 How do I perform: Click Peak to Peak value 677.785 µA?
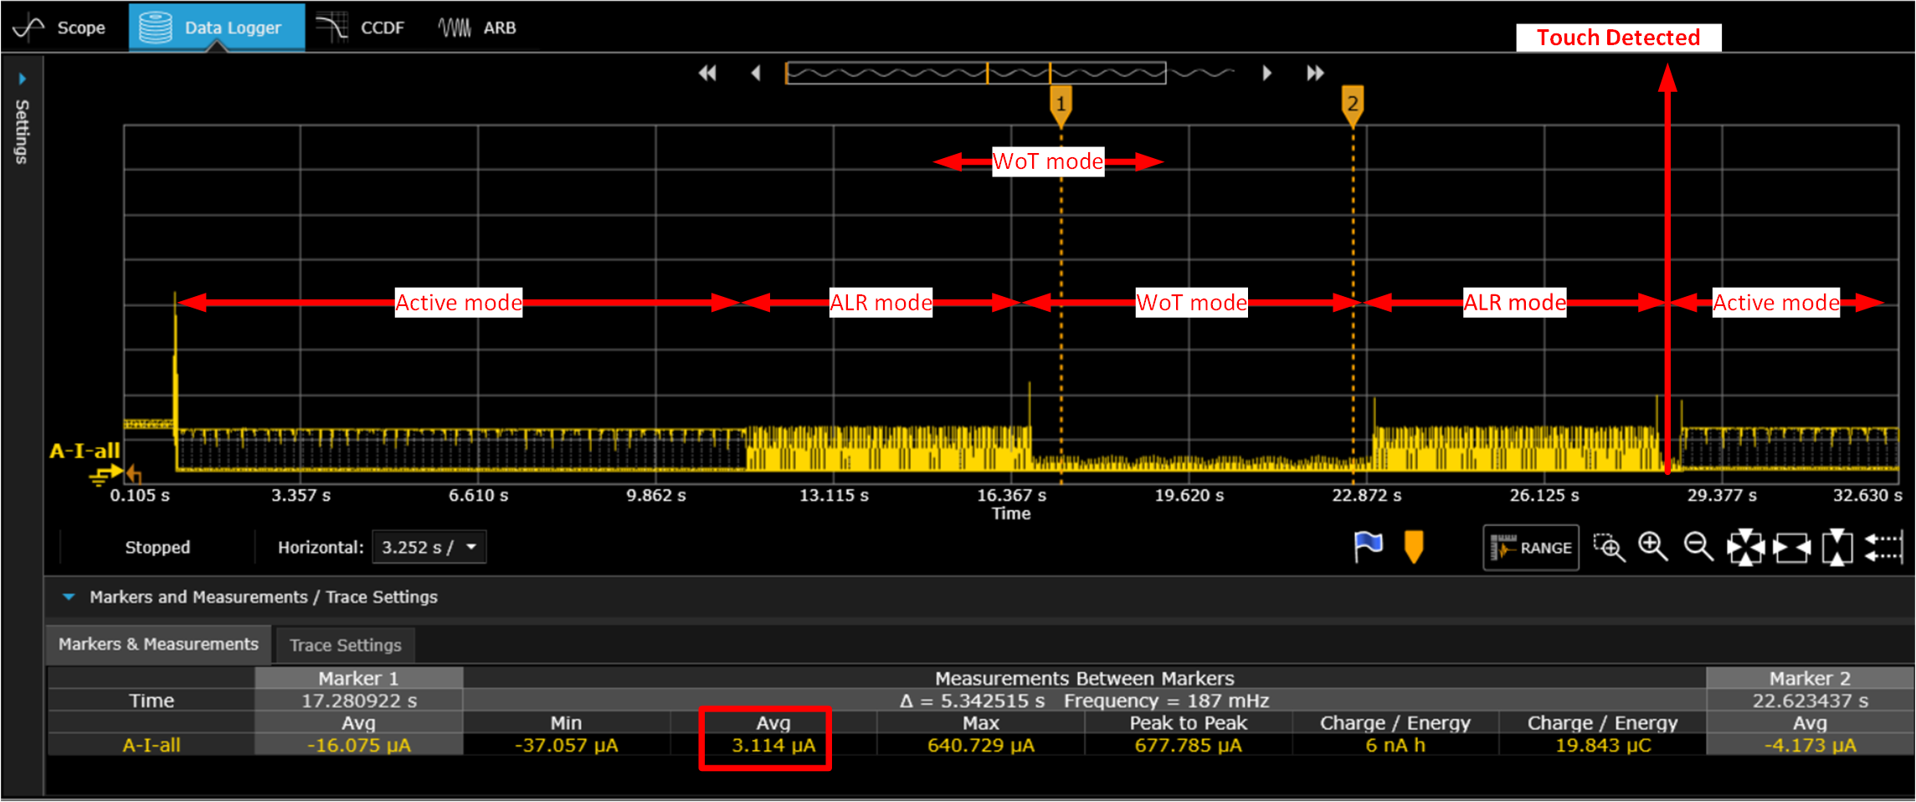coord(1189,745)
